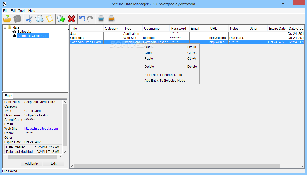Select the data row in table

(x=187, y=34)
